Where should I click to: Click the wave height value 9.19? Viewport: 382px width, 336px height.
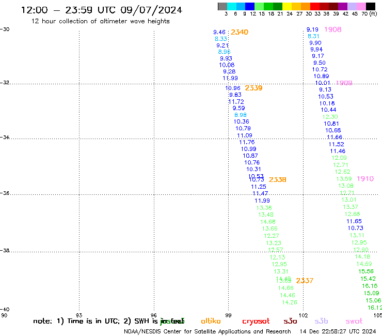(x=312, y=30)
